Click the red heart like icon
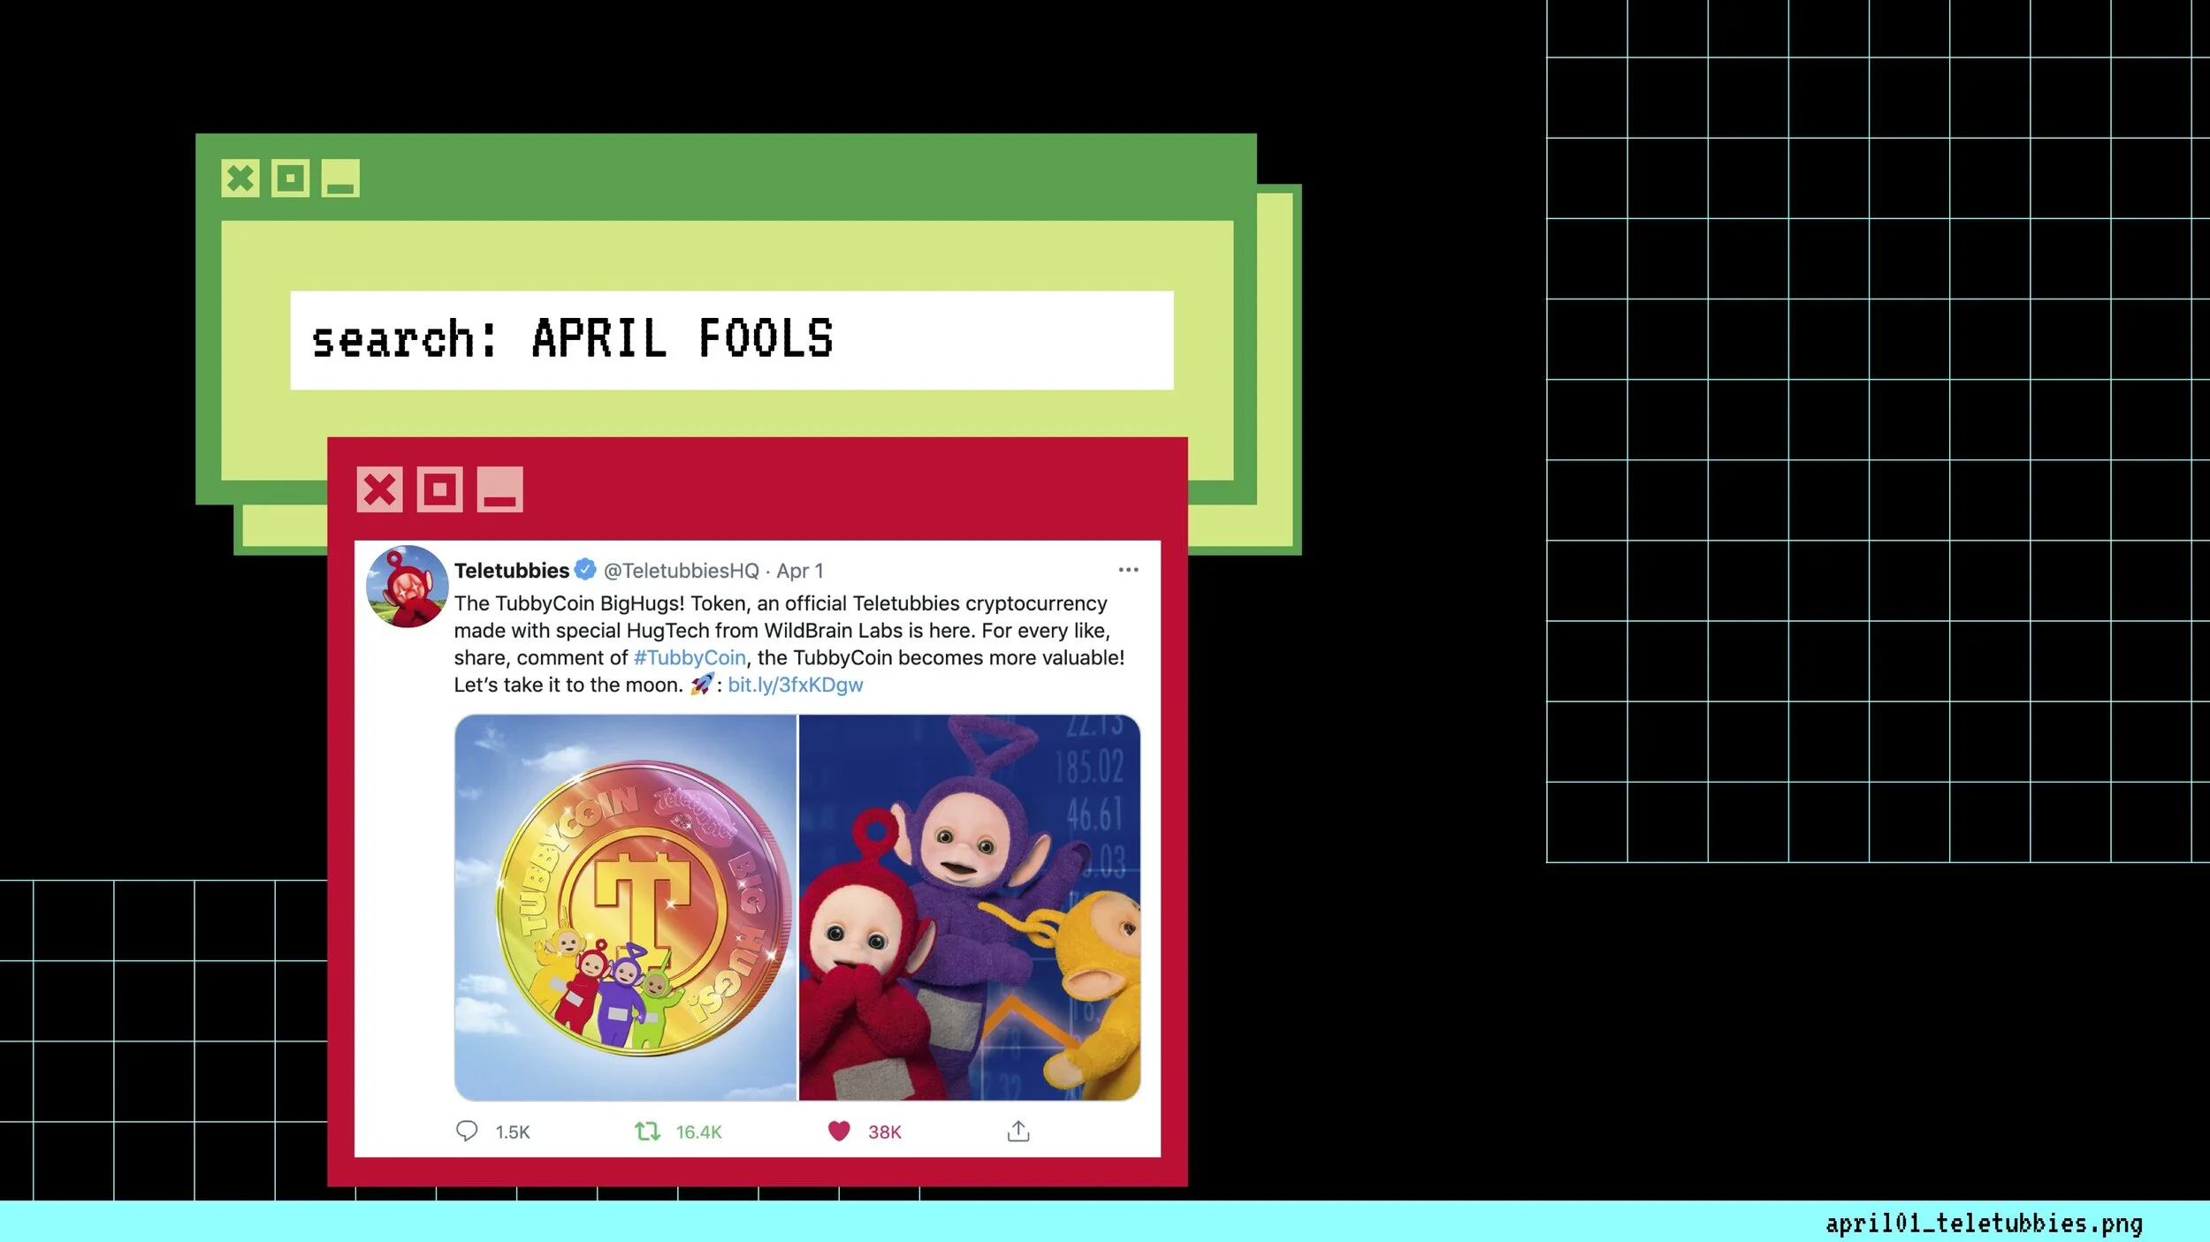Image resolution: width=2210 pixels, height=1242 pixels. point(838,1131)
